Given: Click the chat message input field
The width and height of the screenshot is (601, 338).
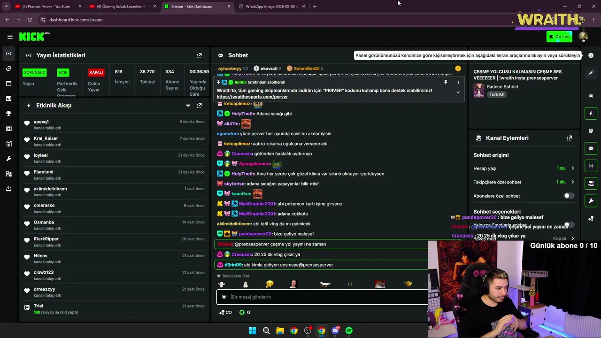Looking at the screenshot, I should (322, 297).
